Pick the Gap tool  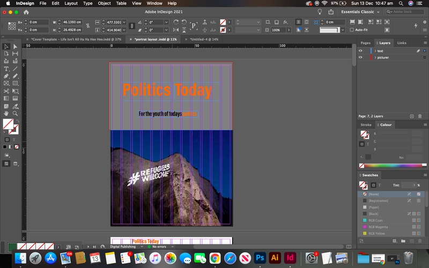tap(15, 54)
